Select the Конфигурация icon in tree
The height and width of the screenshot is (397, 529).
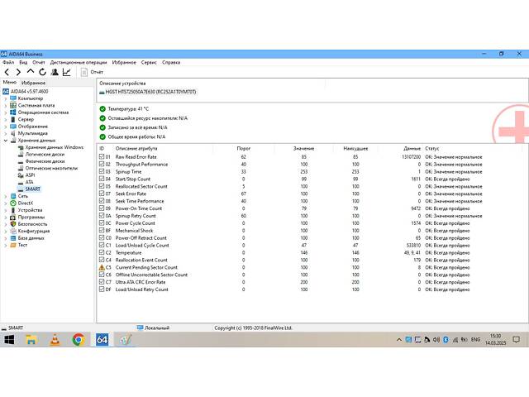pyautogui.click(x=13, y=231)
